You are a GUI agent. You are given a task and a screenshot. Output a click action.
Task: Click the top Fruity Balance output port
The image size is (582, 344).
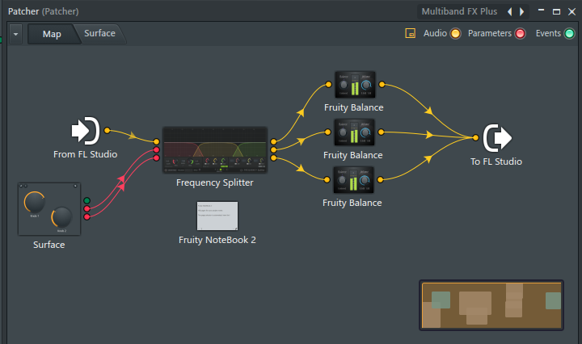[382, 84]
